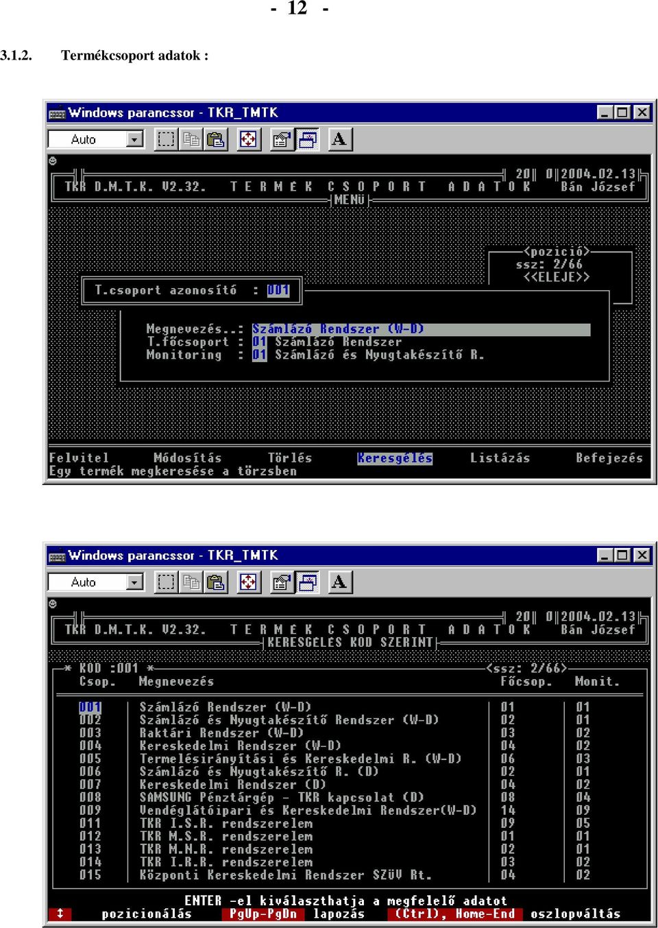
Task: Select Felvitel menu item
Action: (x=79, y=458)
